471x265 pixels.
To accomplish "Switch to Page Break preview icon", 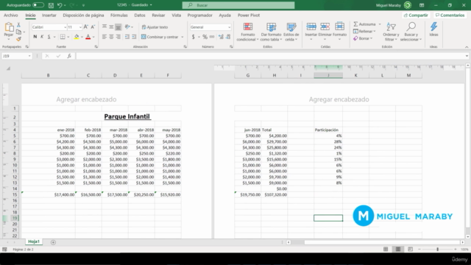I will 411,250.
